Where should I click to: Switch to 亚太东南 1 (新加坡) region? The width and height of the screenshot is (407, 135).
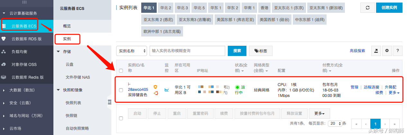click(326, 8)
